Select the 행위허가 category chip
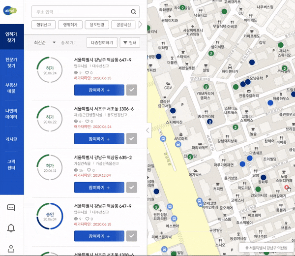Screen dimensions: 295x256 70,25
